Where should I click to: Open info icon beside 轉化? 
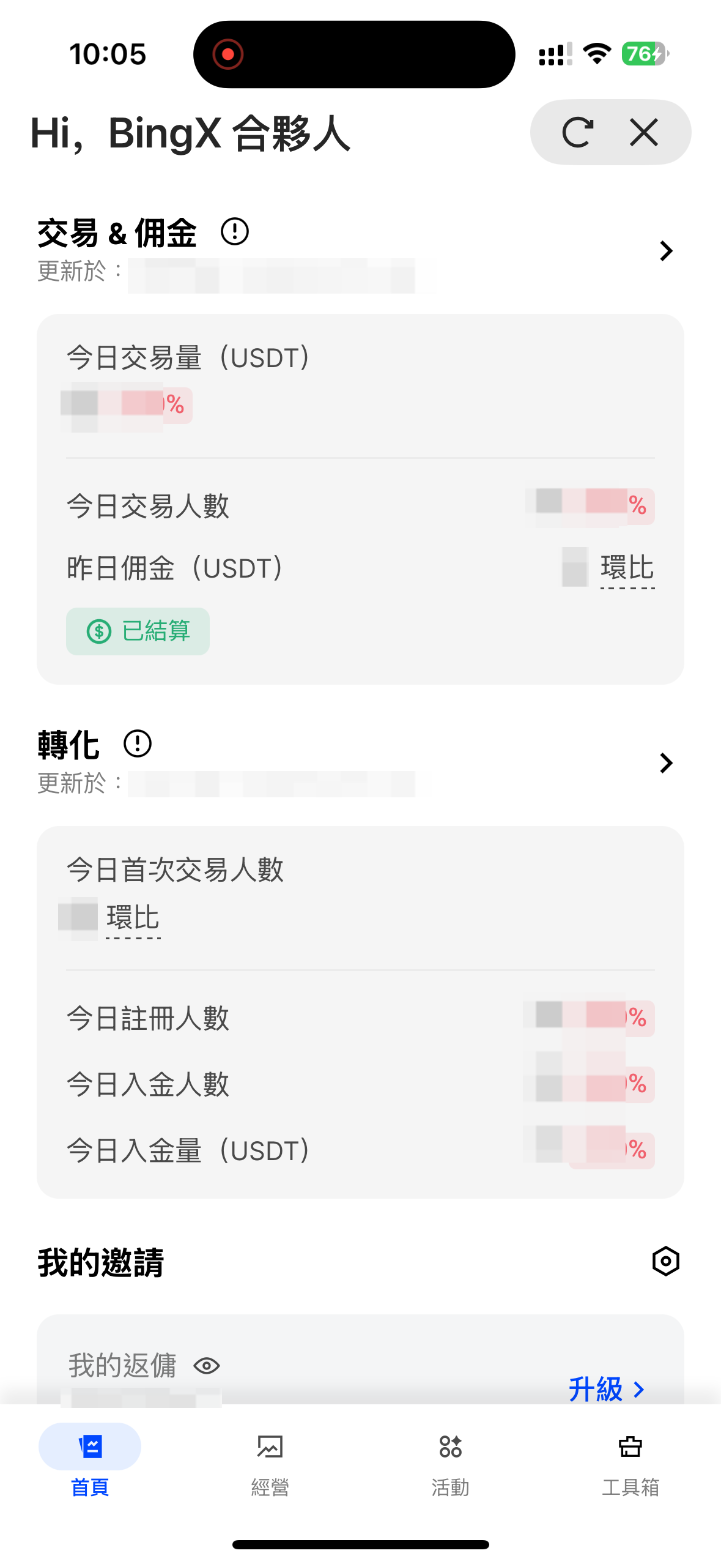pyautogui.click(x=138, y=744)
